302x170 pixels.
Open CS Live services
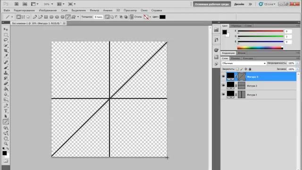coord(267,4)
